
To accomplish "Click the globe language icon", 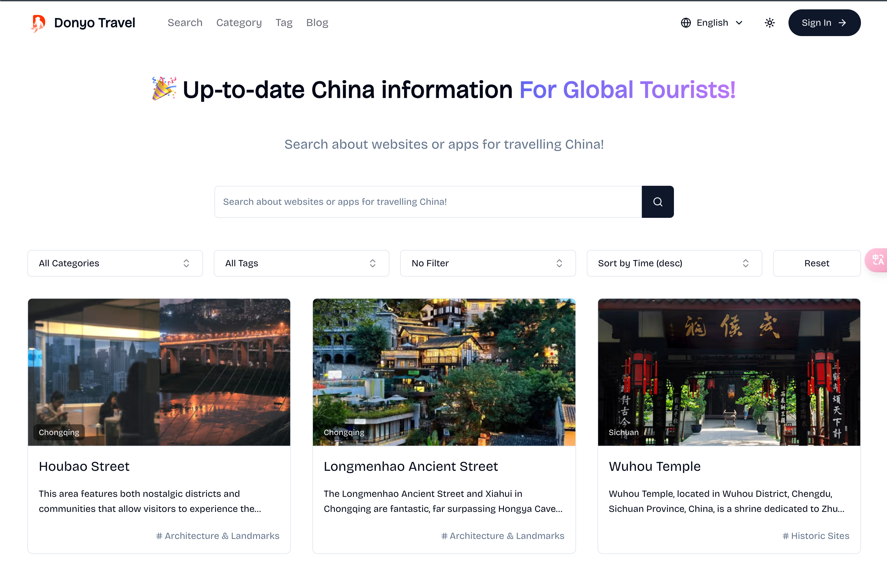I will (x=686, y=23).
